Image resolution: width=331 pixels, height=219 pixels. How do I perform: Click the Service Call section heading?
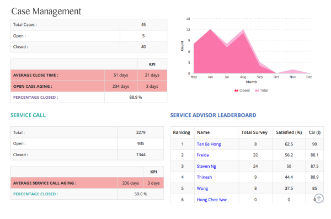[28, 115]
